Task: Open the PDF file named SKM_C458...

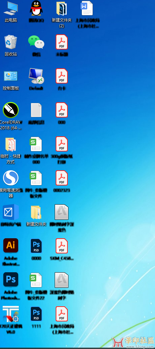Action: point(62,246)
